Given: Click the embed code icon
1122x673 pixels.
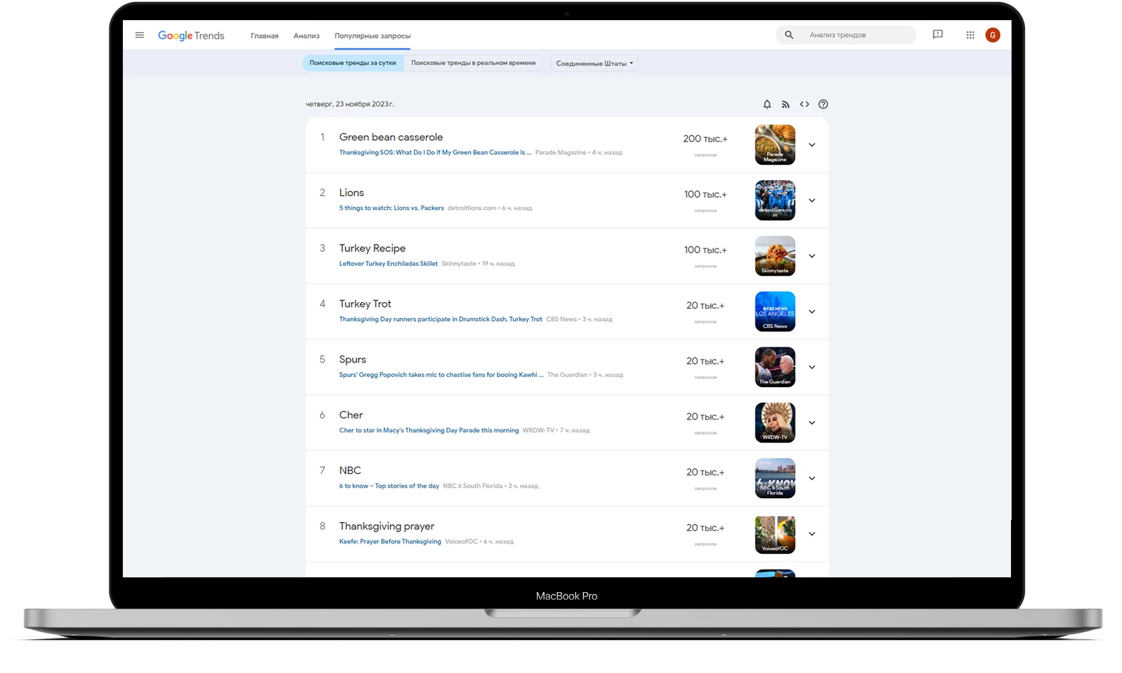Looking at the screenshot, I should pyautogui.click(x=804, y=104).
